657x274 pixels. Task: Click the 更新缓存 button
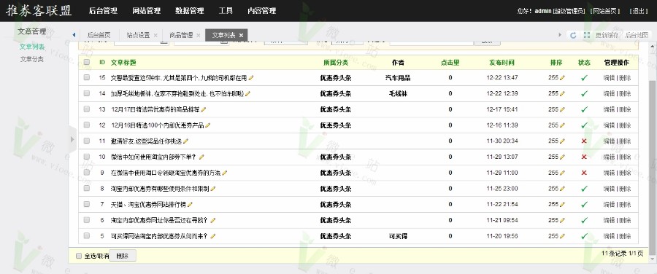tap(607, 36)
